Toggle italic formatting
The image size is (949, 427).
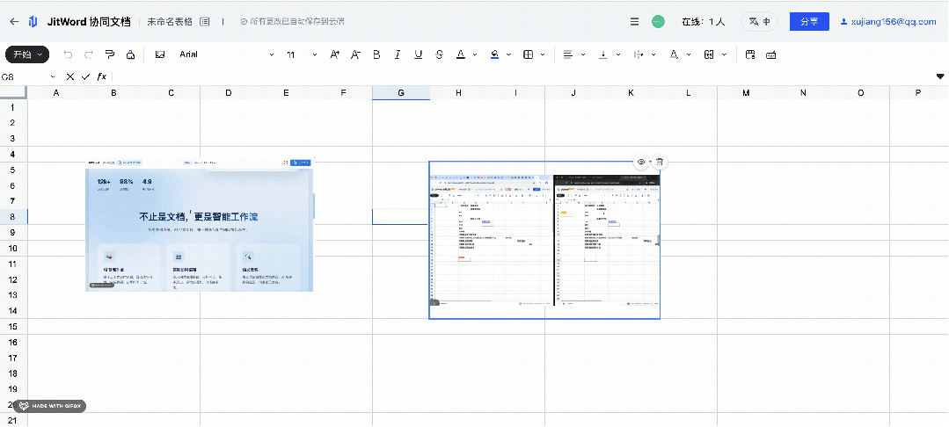[x=398, y=54]
